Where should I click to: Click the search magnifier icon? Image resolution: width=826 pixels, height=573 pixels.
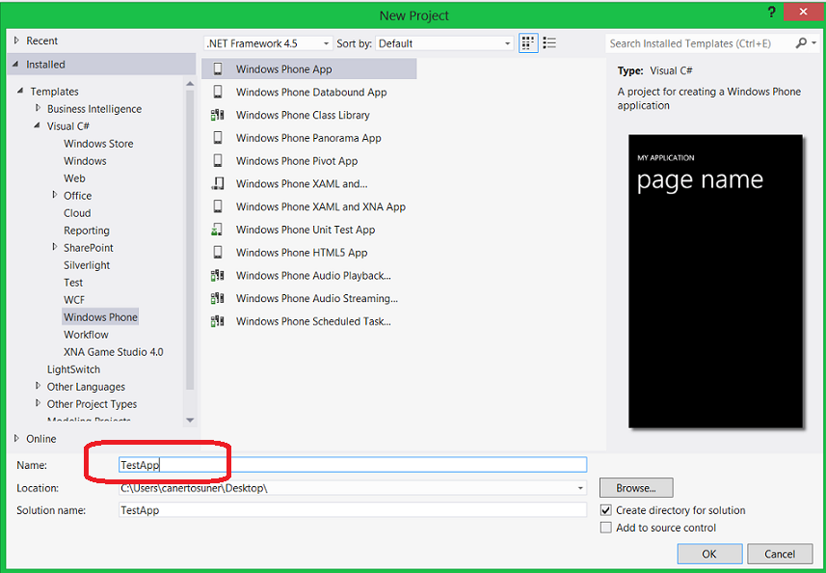click(801, 43)
